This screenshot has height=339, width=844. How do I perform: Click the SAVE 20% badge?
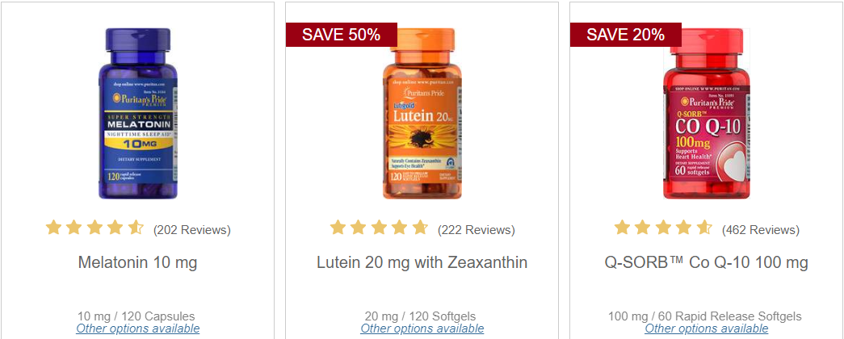click(x=625, y=35)
